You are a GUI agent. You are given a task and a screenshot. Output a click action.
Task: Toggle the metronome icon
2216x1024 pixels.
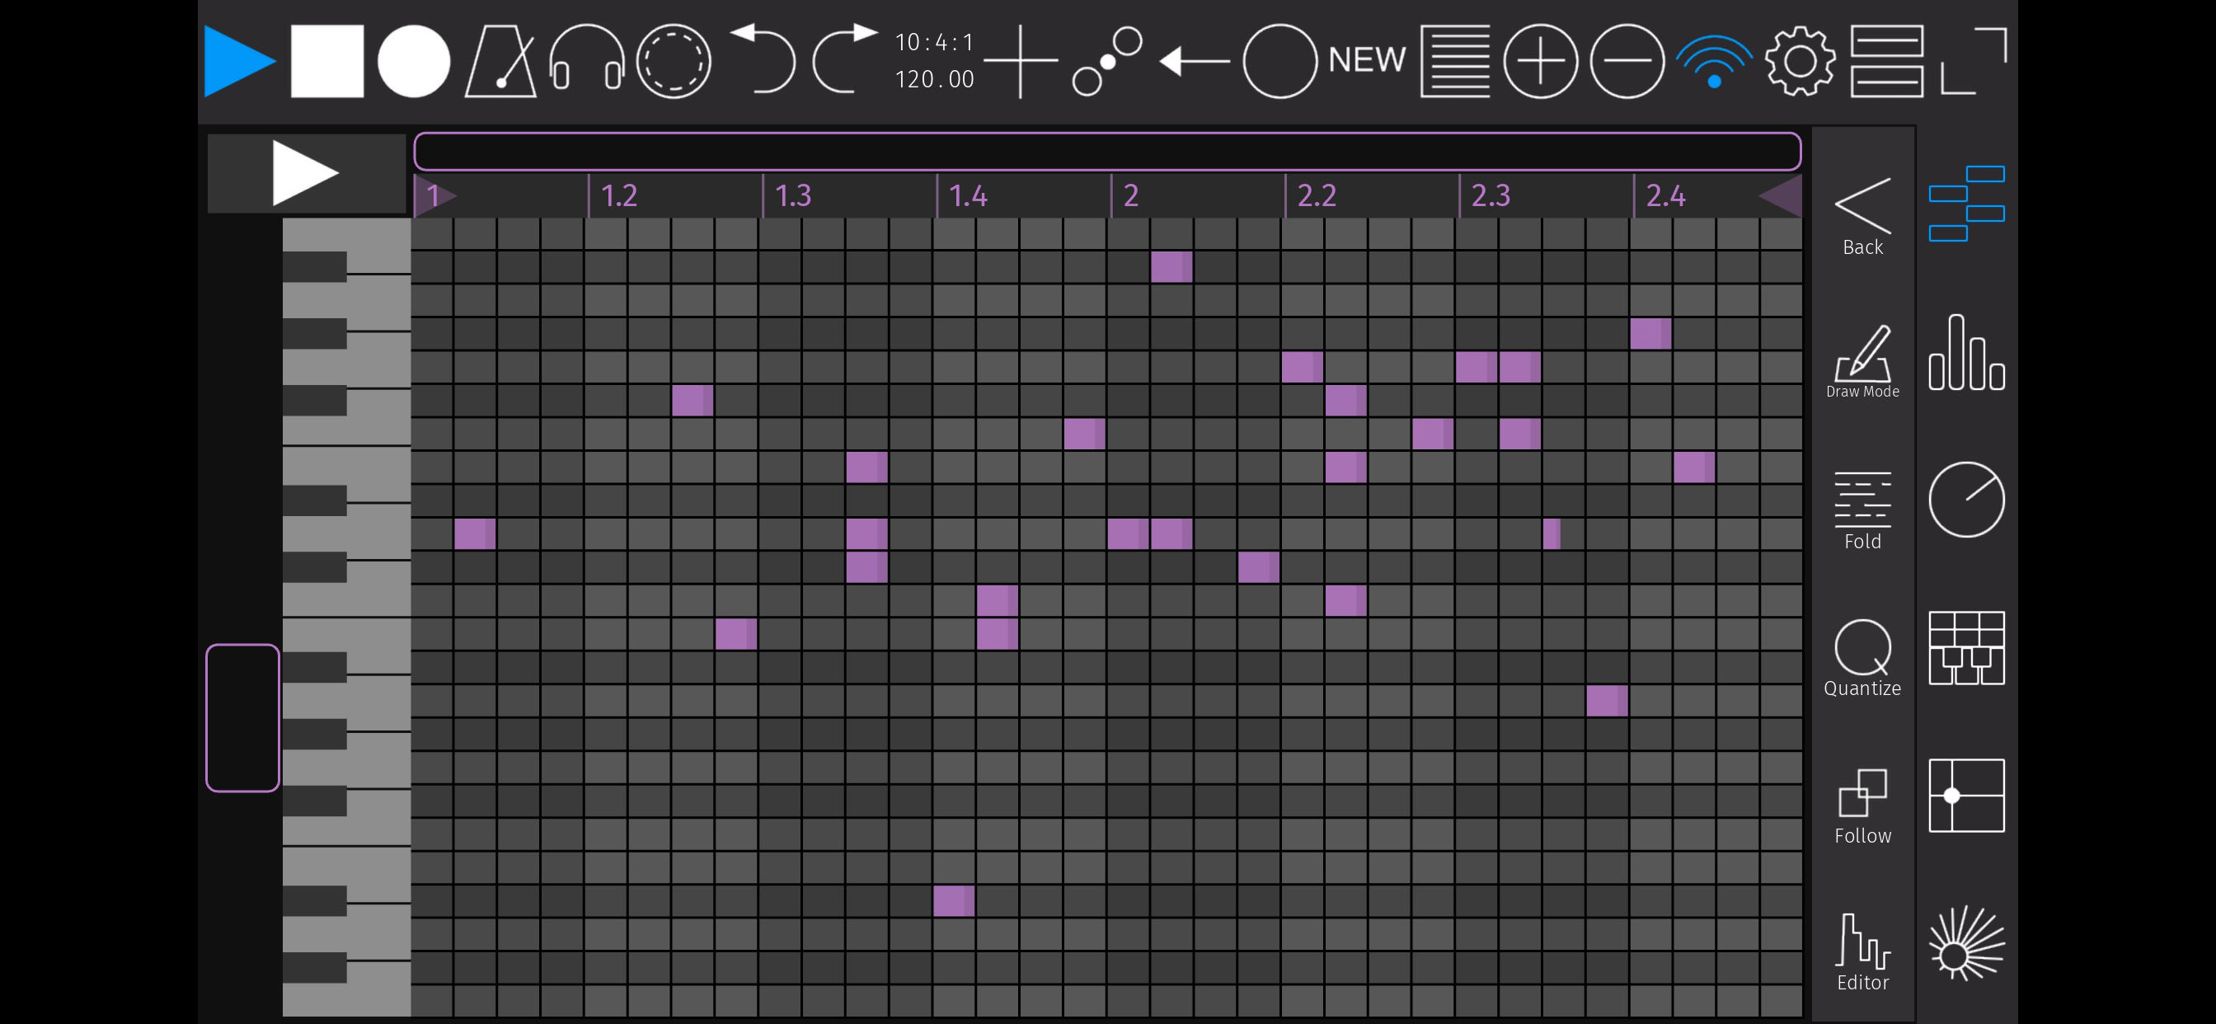click(x=500, y=61)
